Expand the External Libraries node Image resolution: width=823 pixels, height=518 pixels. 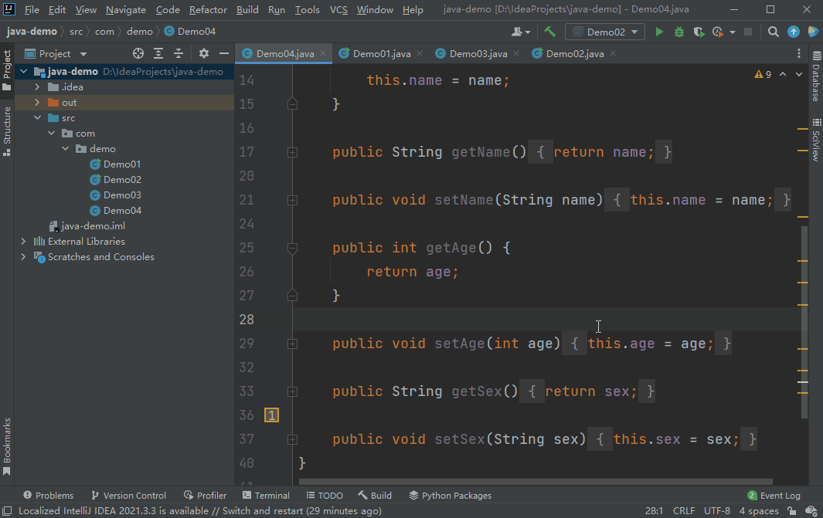pos(23,241)
